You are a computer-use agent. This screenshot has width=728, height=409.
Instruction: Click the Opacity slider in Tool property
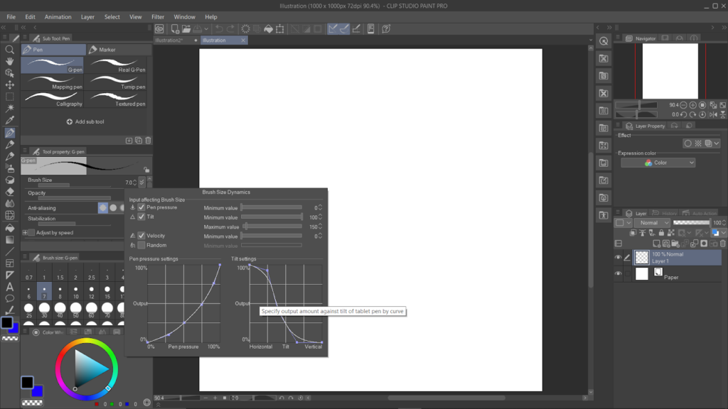click(74, 198)
